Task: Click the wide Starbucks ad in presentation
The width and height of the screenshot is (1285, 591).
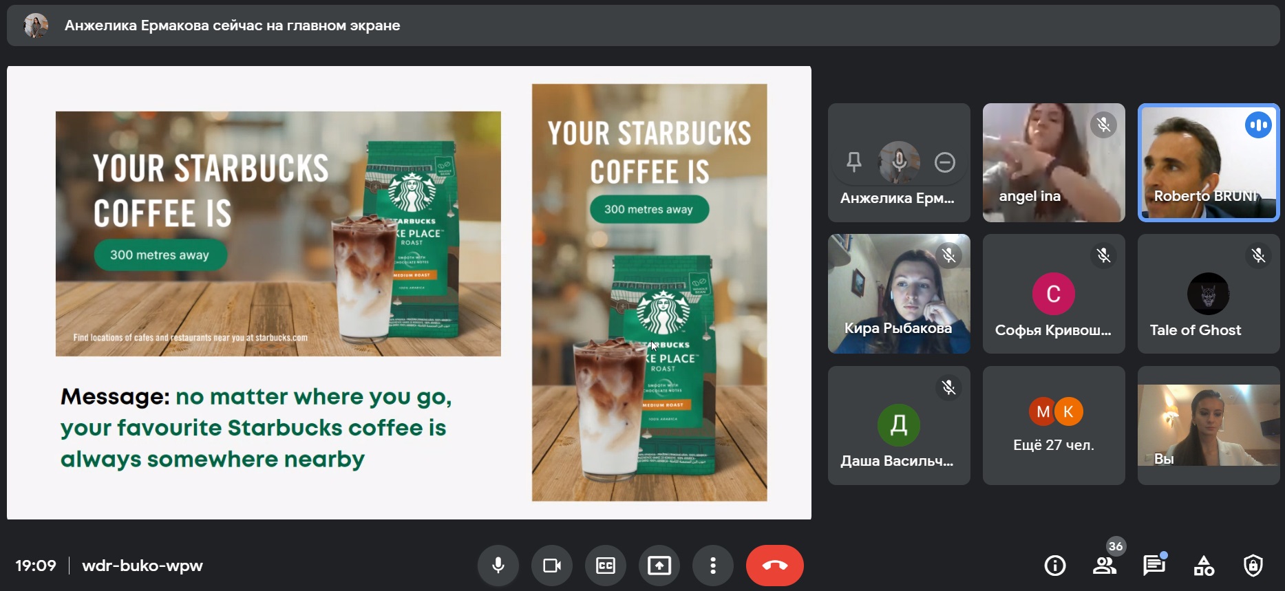Action: coord(278,234)
